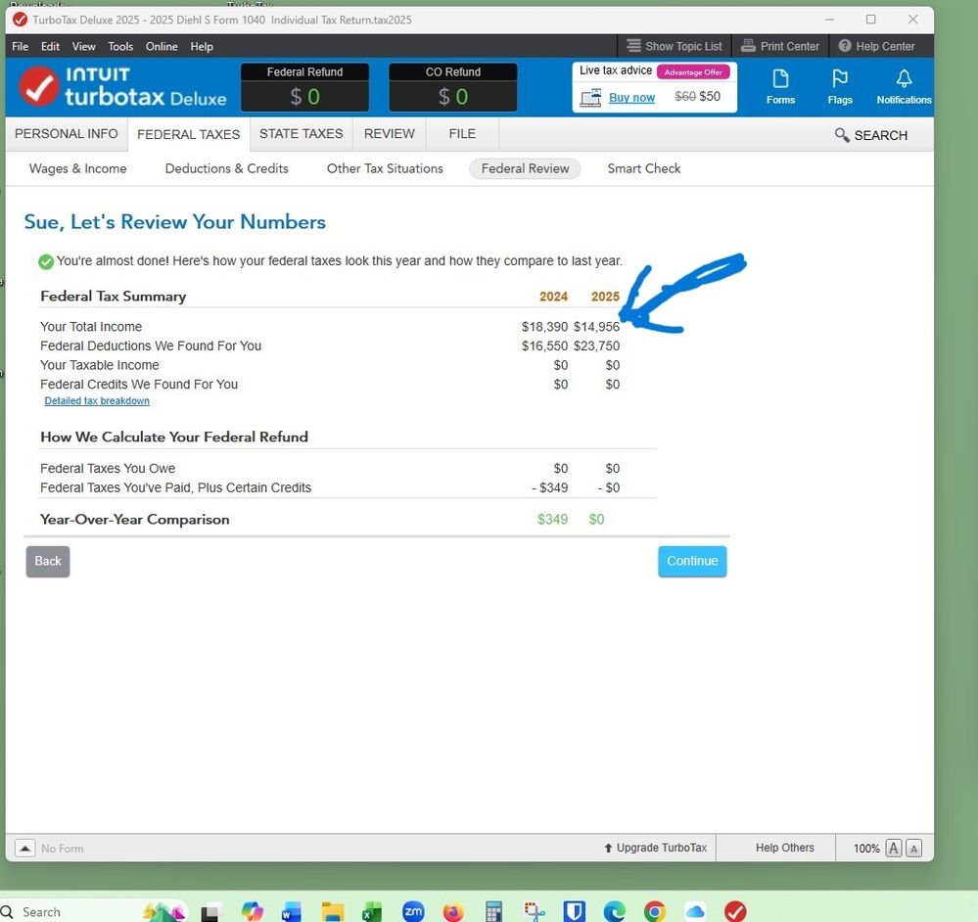Click the 2025 total income $14,956
Screen dimensions: 978x922
pos(596,327)
